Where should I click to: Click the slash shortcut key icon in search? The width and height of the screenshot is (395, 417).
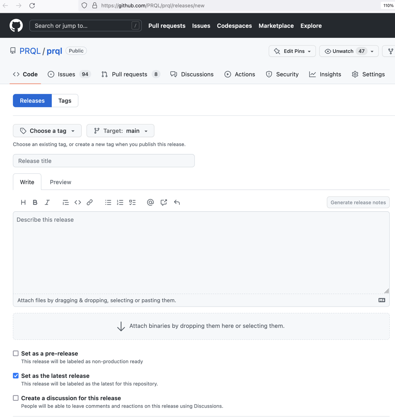pos(135,26)
